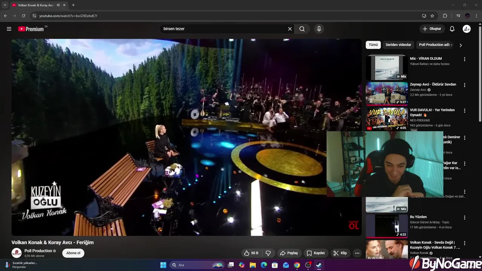
Task: Open options for Volkan Konak - Sevda Değil
Action: 464,243
